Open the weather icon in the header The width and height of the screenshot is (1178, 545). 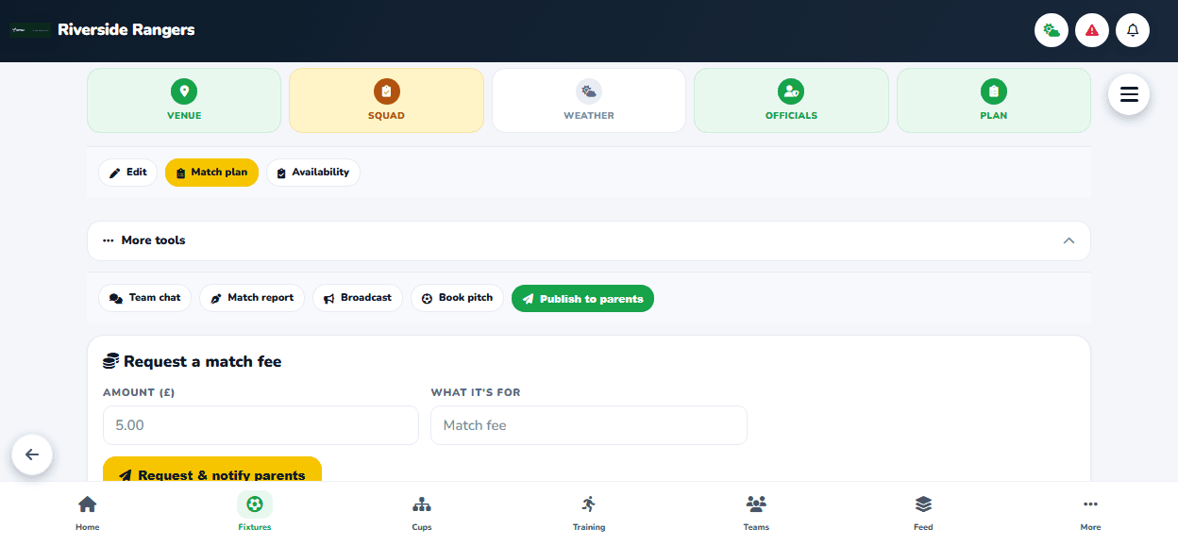click(1052, 30)
